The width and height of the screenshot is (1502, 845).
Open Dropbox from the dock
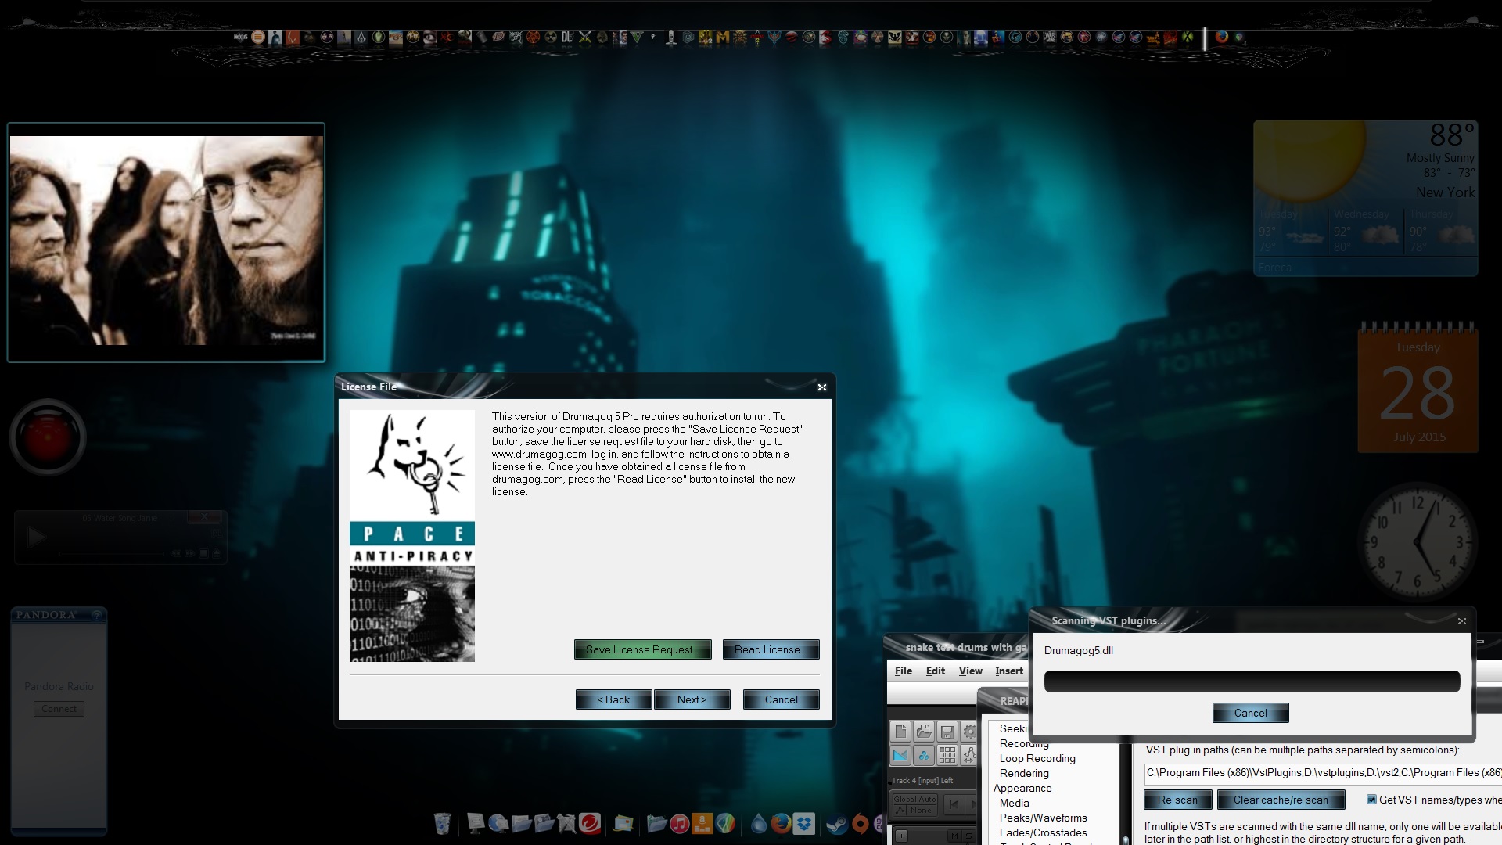[803, 823]
